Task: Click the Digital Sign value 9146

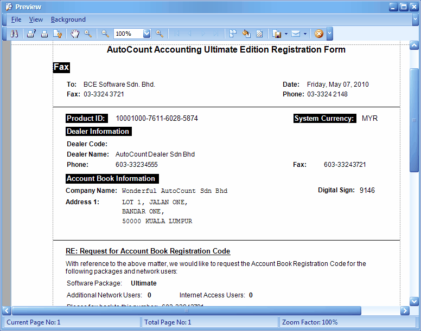Action: click(x=367, y=190)
